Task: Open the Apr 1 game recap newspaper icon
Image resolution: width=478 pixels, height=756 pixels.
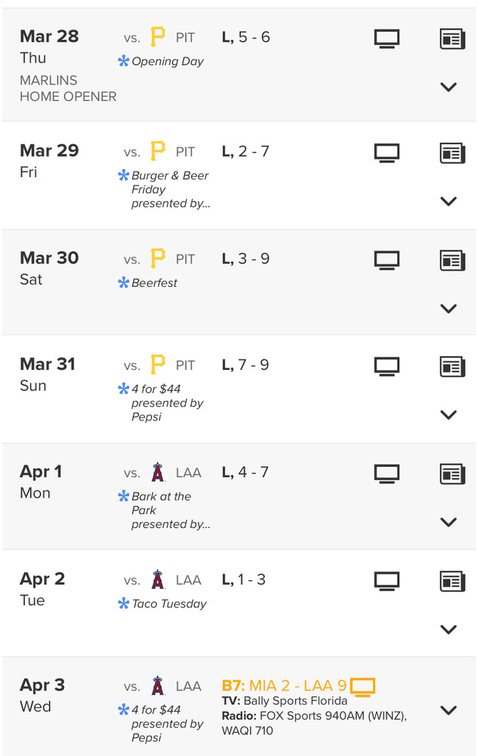Action: 452,474
